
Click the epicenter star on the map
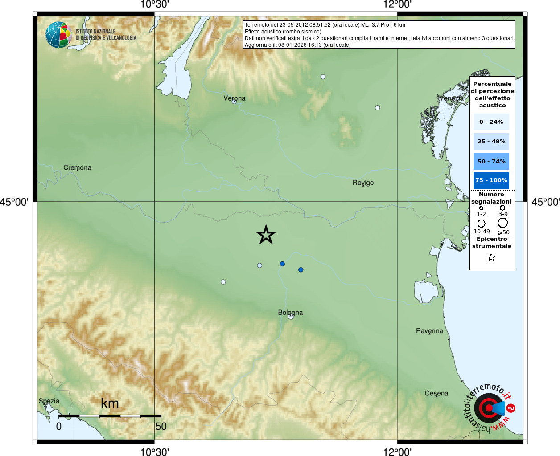[266, 235]
